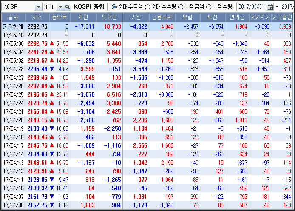Viewport: 295px width, 211px height.
Task: Open the 001 index code dropdown arrow
Action: point(60,7)
